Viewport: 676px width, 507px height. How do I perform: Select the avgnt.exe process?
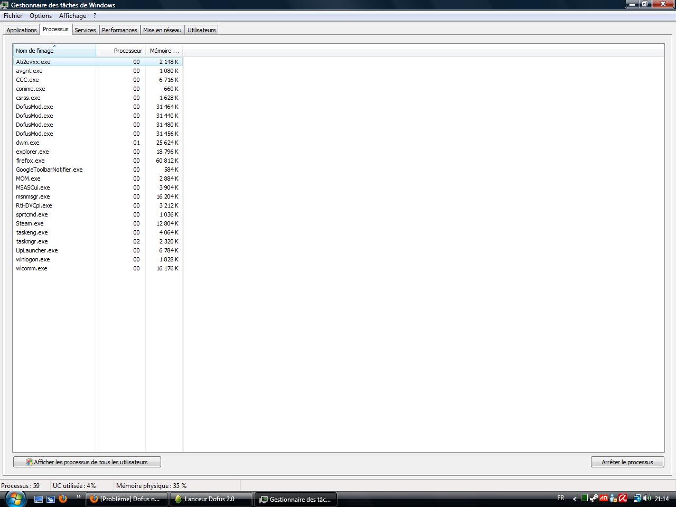coord(98,71)
